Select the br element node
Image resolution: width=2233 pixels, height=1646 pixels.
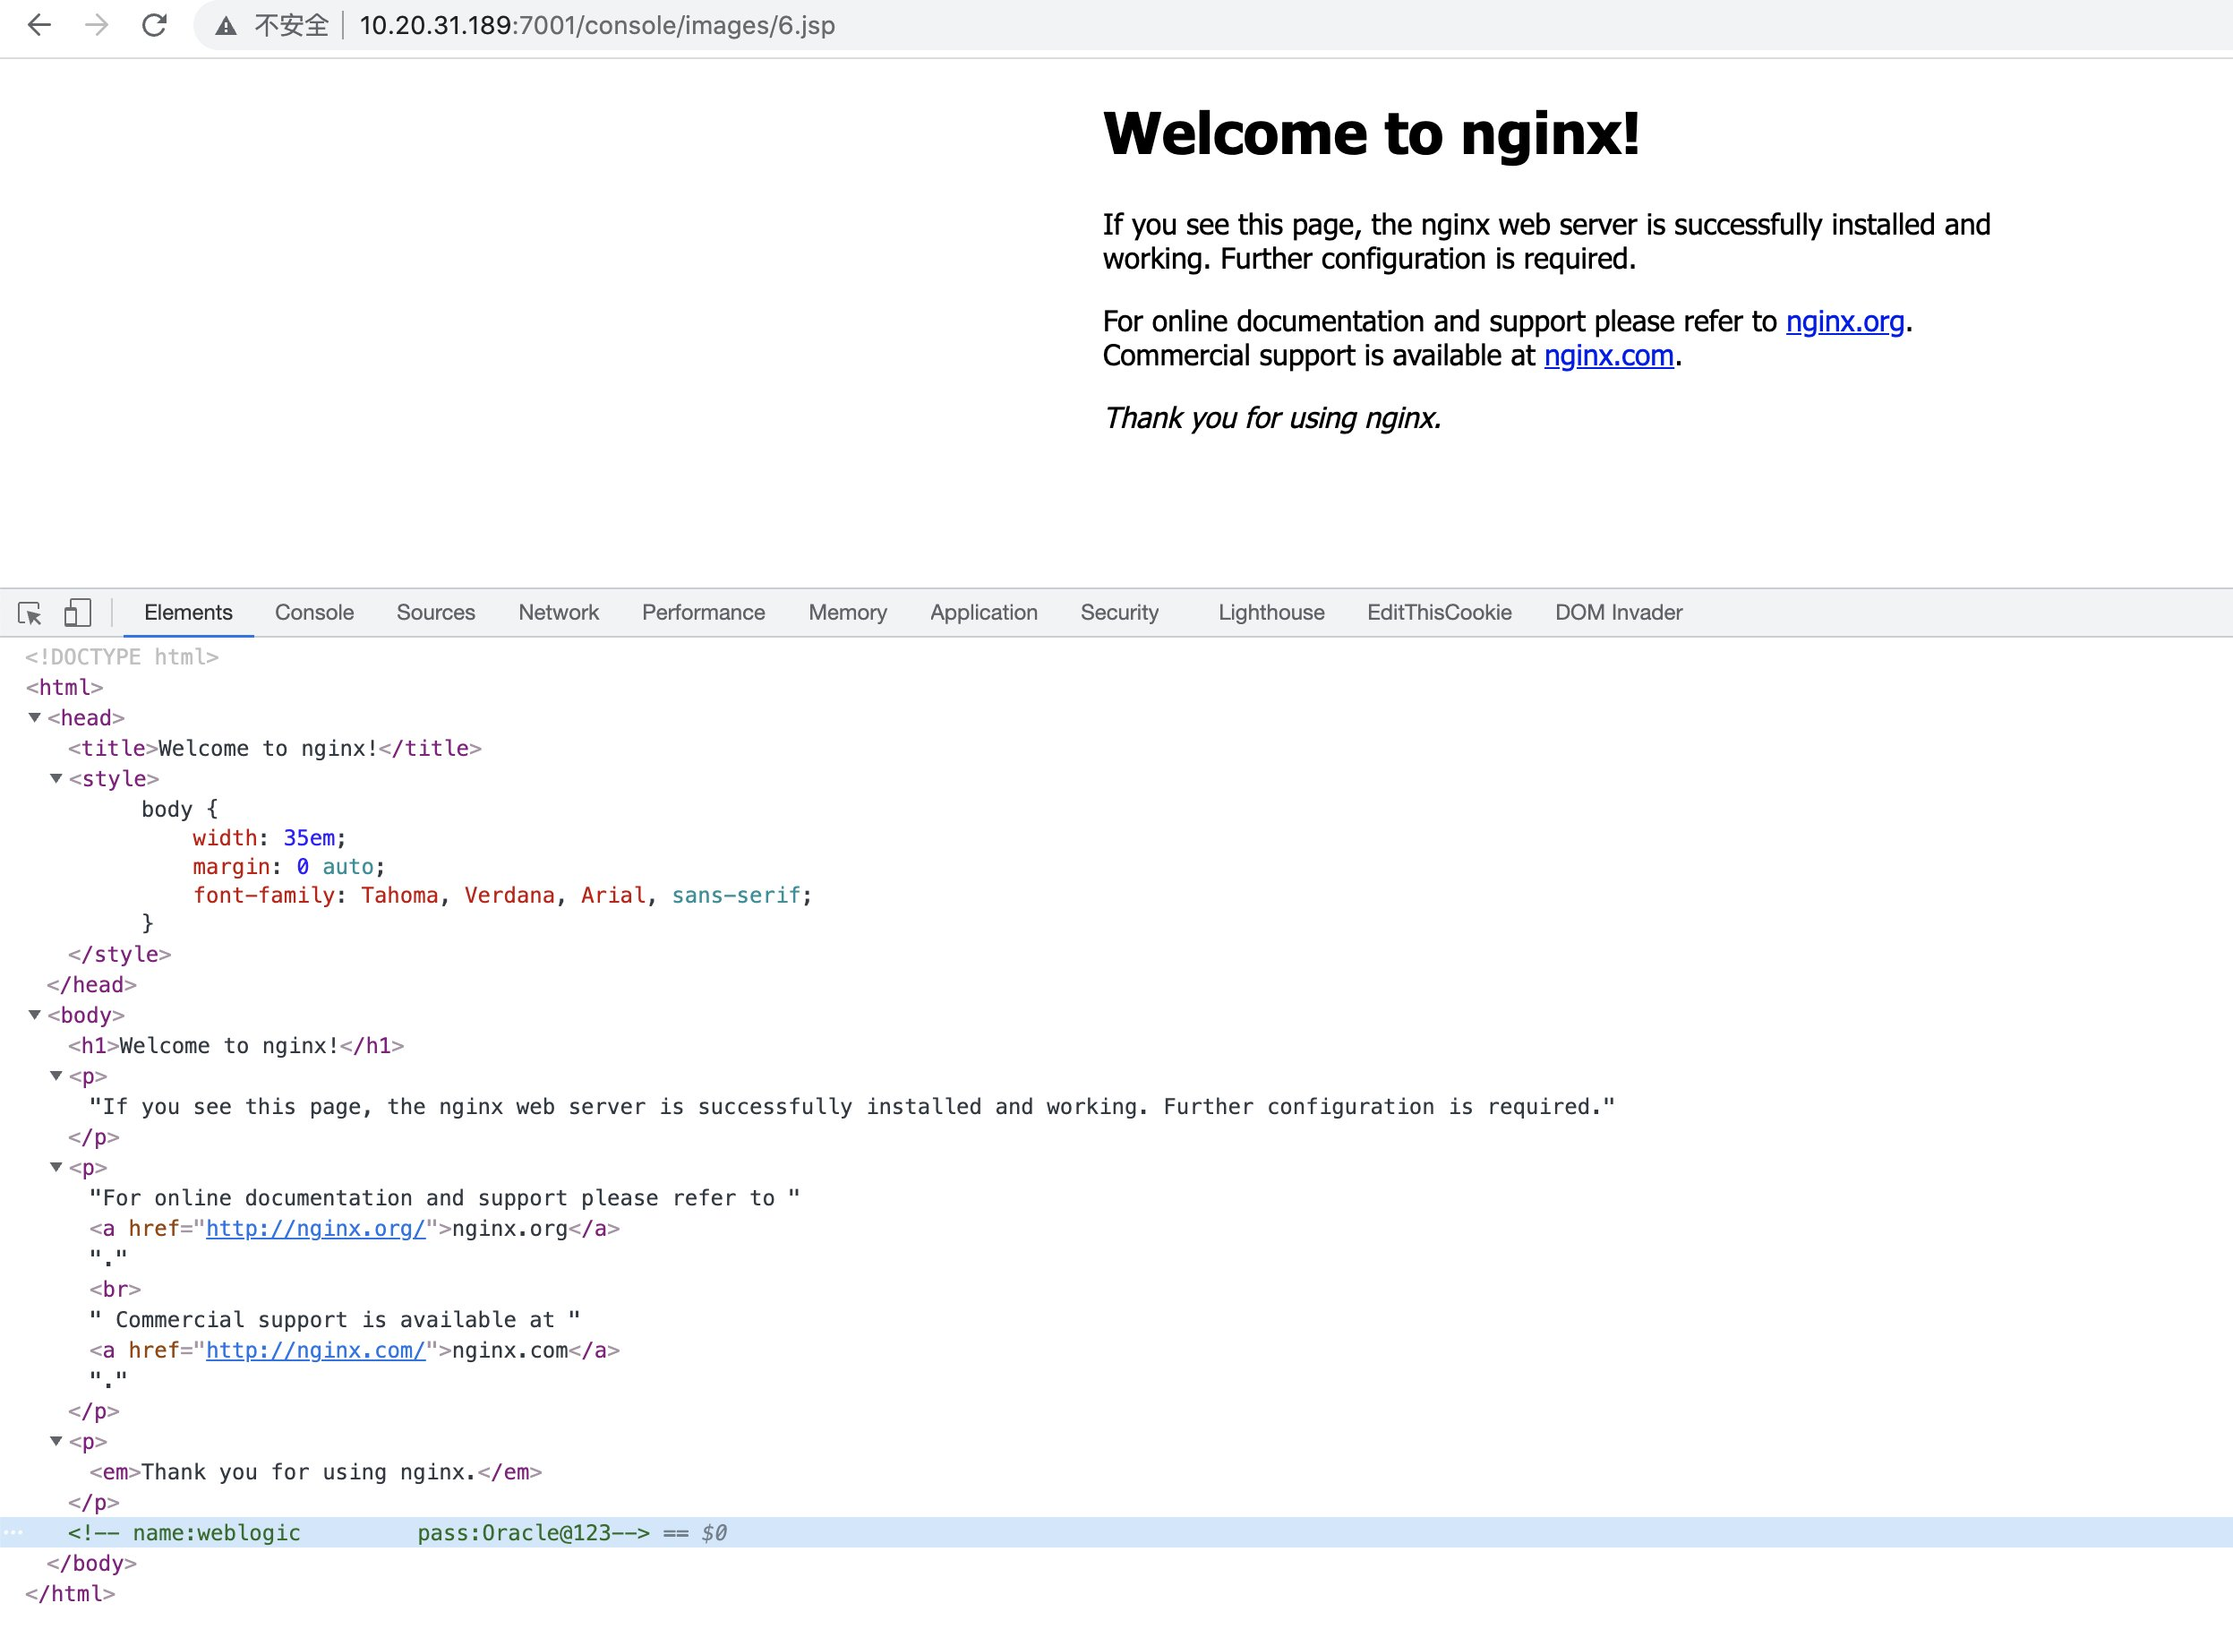click(115, 1290)
